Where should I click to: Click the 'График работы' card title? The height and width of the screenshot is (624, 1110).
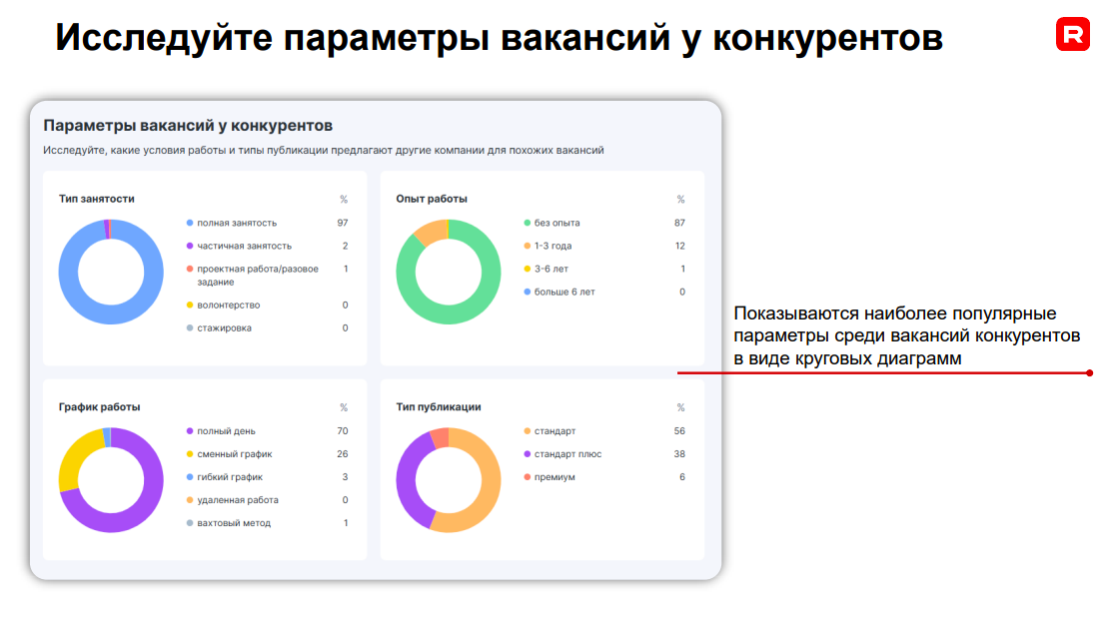coord(99,406)
